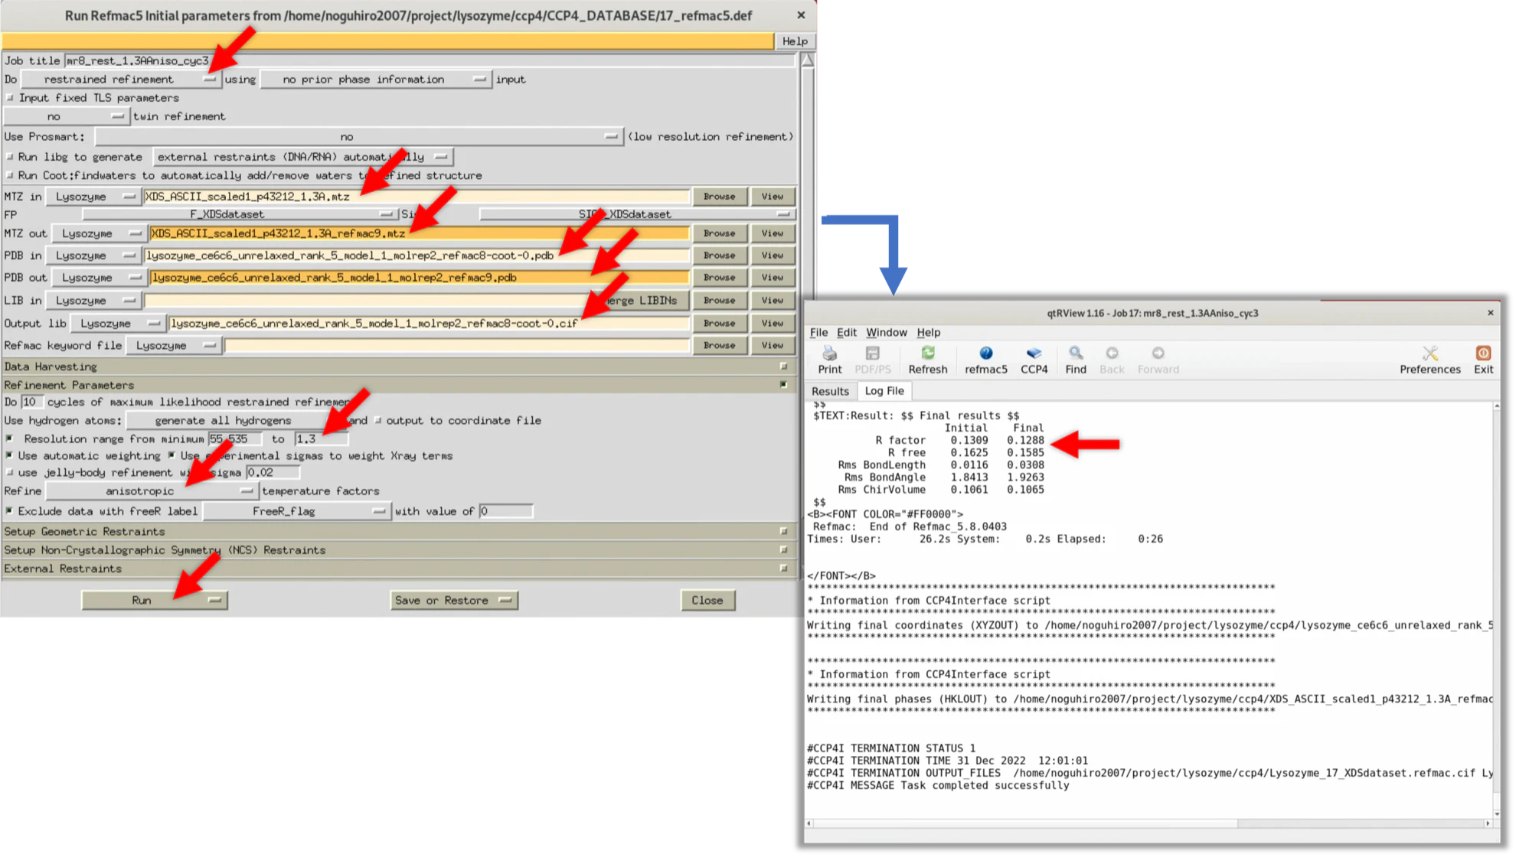Open the anisotropic temperature factors dropdown
The image size is (1516, 857).
tap(151, 490)
